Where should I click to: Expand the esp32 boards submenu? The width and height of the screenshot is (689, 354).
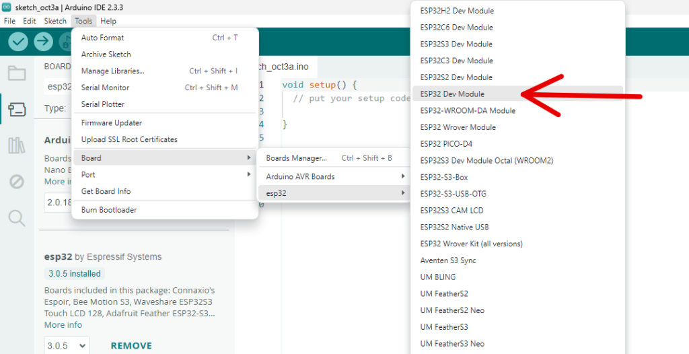click(x=334, y=193)
